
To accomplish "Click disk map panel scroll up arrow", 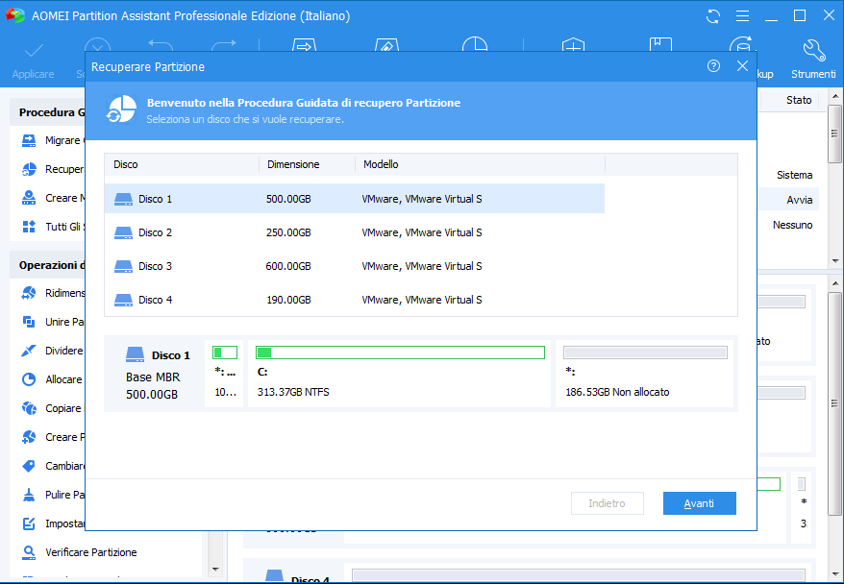I will point(834,283).
